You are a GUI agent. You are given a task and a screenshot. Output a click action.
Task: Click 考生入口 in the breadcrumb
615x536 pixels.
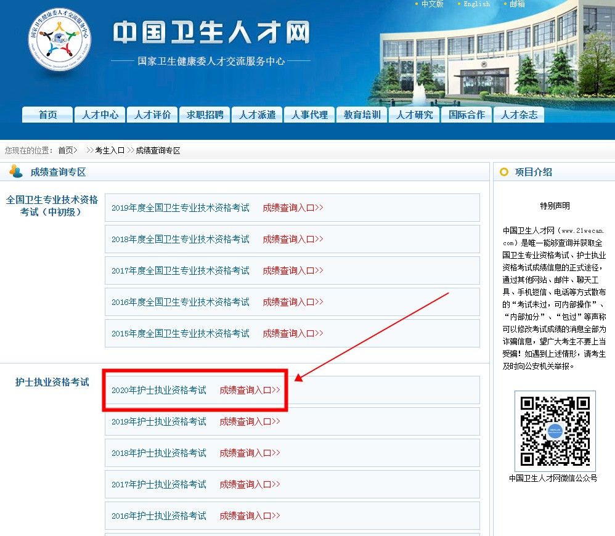pos(110,150)
